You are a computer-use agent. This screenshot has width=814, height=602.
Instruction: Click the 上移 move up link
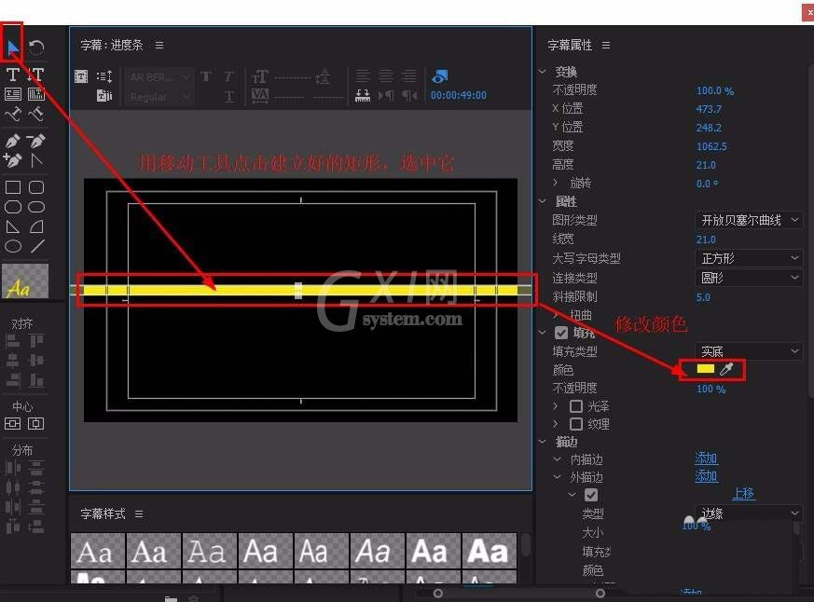coord(743,493)
